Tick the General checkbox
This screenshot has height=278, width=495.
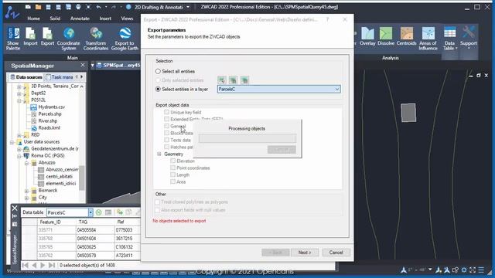click(166, 126)
